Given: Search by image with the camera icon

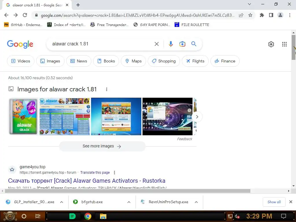Looking at the screenshot, I should point(182,44).
